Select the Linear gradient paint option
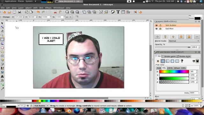204x115 pixels. pyautogui.click(x=168, y=61)
